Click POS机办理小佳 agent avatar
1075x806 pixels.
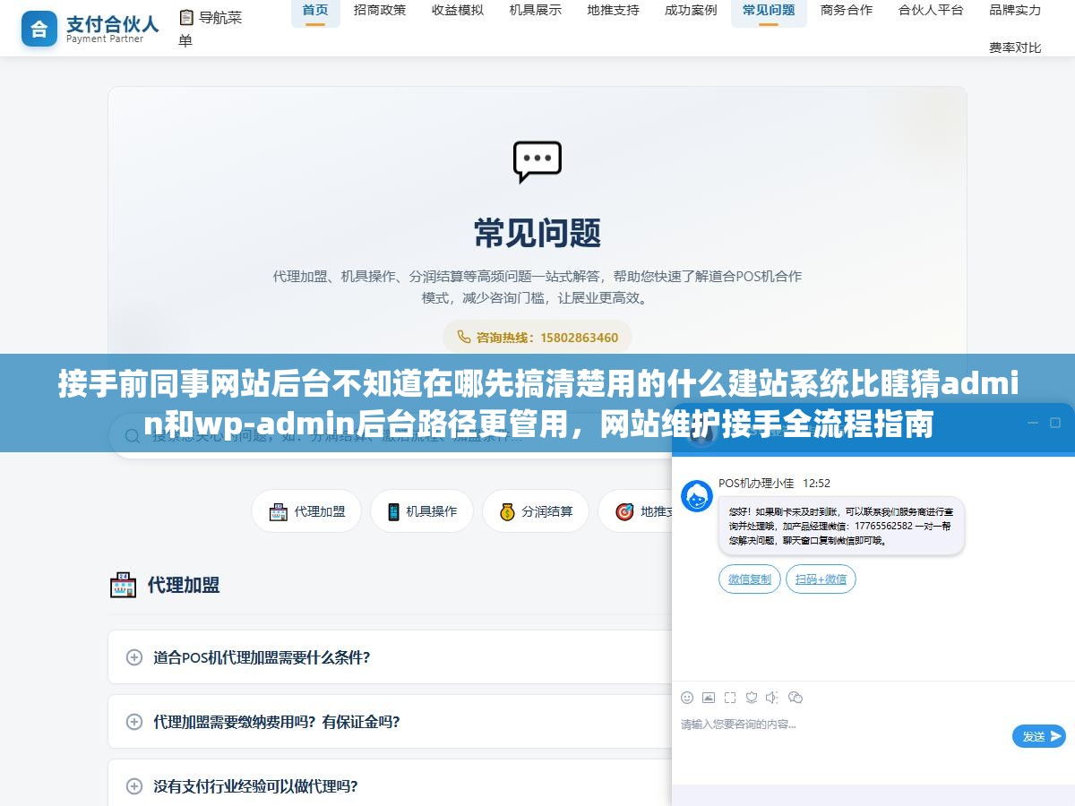(x=697, y=496)
